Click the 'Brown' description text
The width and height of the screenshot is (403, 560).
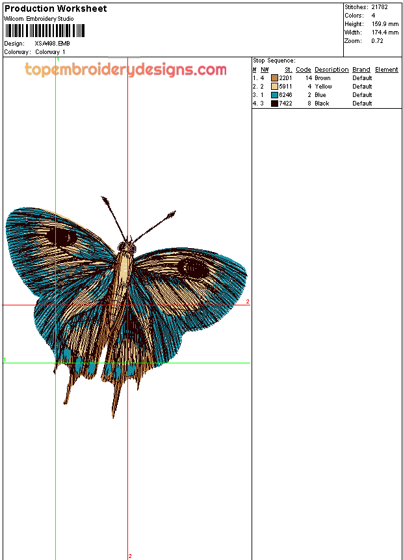[323, 78]
